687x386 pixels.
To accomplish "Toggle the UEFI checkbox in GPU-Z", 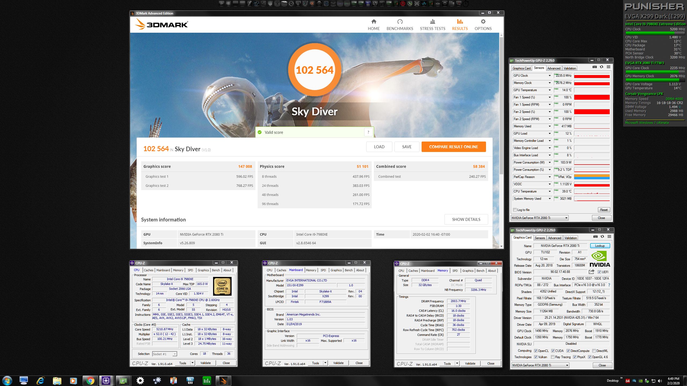I will pyautogui.click(x=599, y=272).
